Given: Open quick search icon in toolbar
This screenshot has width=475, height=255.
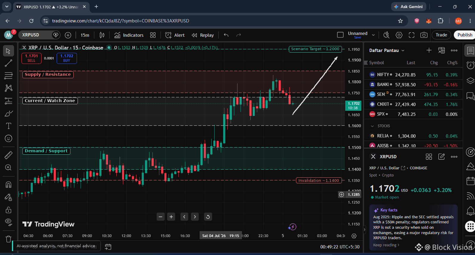Looking at the screenshot, I should click(386, 35).
